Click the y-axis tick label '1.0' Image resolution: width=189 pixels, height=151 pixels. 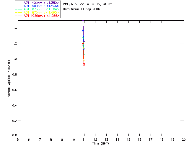pos(14,59)
